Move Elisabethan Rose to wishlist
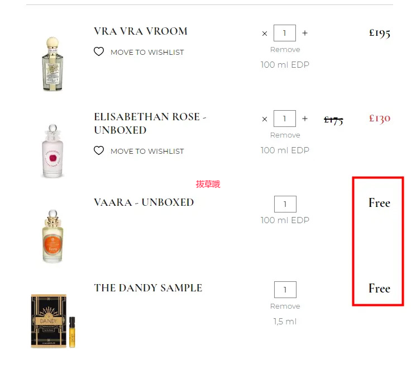Screen dimensions: 416x368 coord(147,151)
